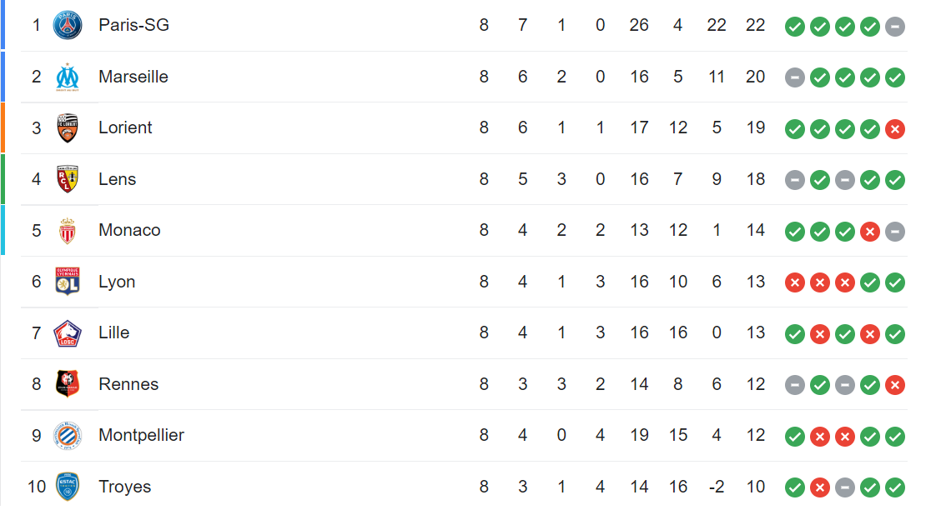Click Troyes' grey draw form indicator
The image size is (941, 510).
(x=844, y=487)
